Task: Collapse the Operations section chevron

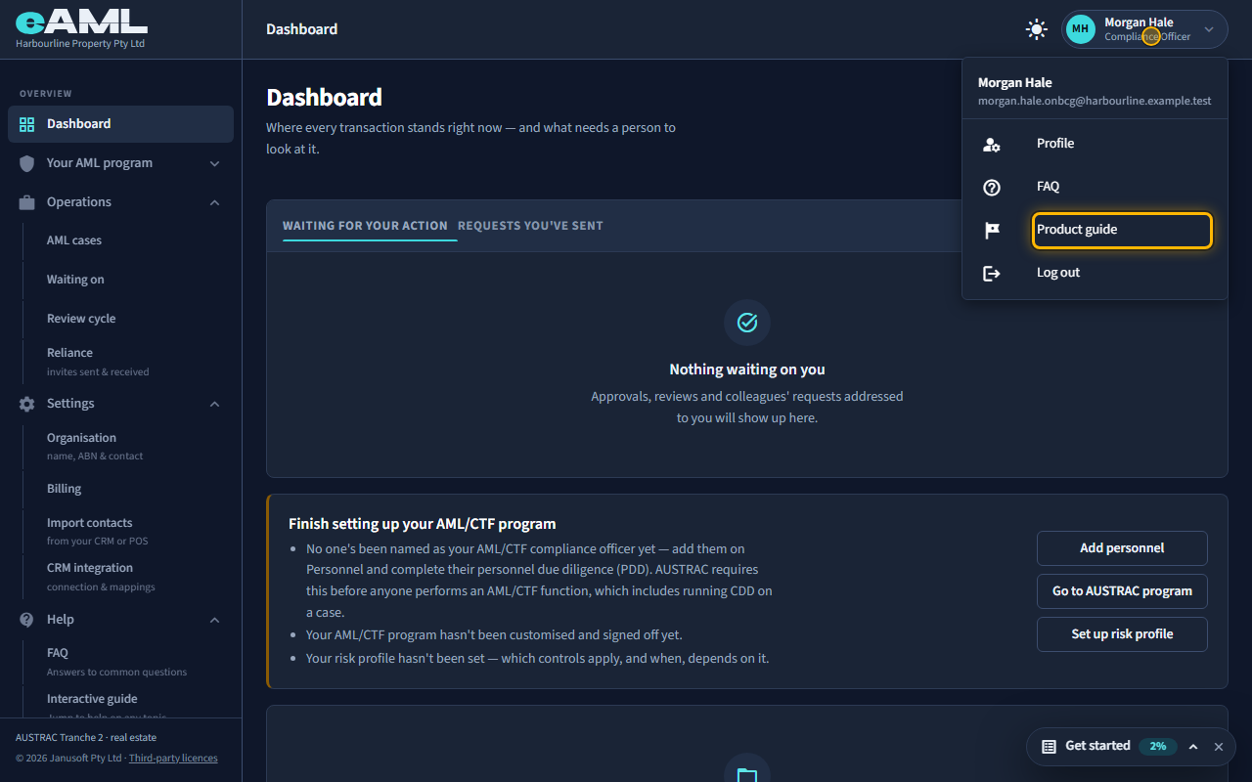Action: [x=215, y=202]
